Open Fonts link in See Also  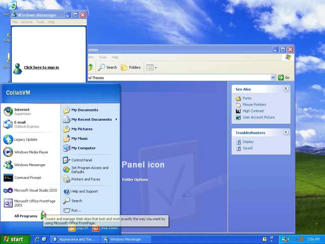click(x=247, y=98)
